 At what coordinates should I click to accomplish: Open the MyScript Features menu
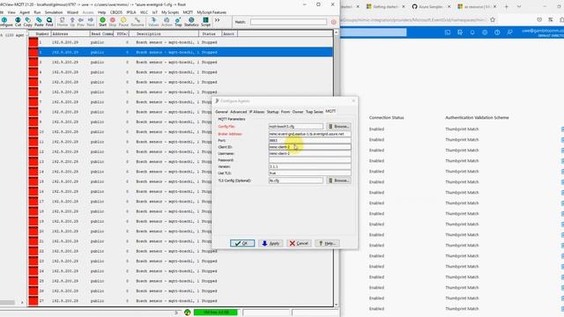[211, 12]
